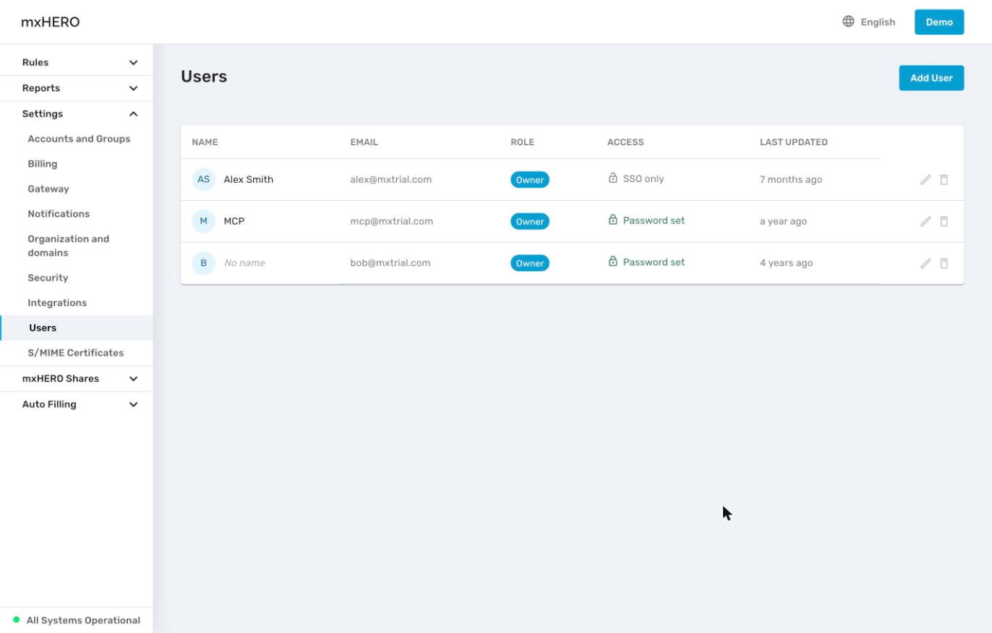Open the Integrations page

click(57, 303)
